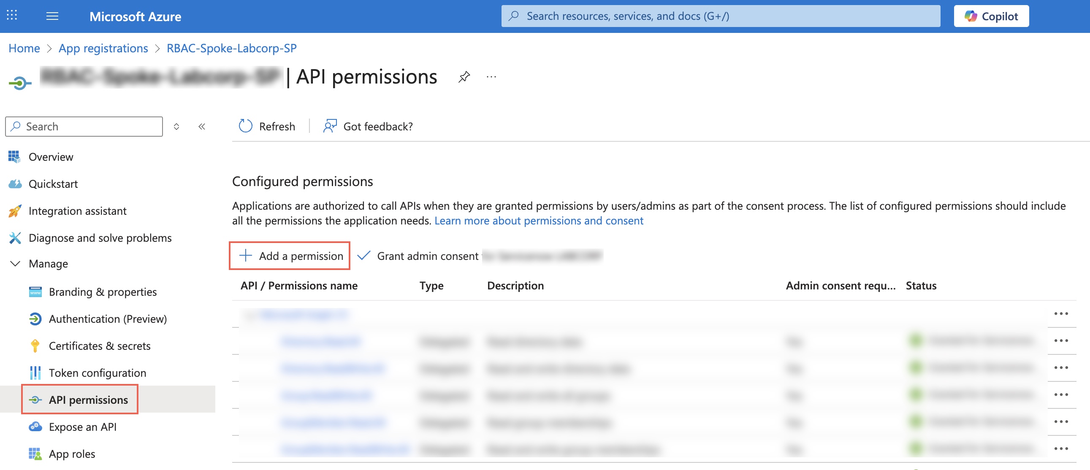Click the Certificates key icon
The height and width of the screenshot is (470, 1090).
click(x=35, y=346)
